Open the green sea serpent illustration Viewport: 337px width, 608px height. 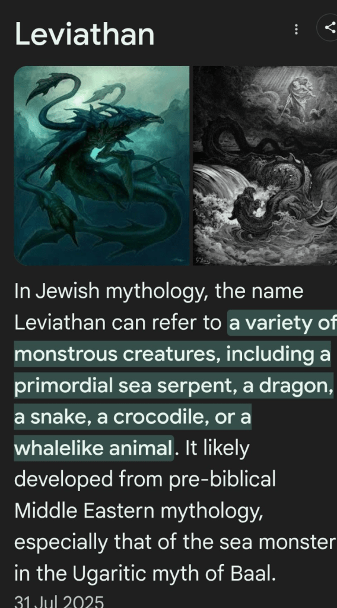(x=102, y=166)
